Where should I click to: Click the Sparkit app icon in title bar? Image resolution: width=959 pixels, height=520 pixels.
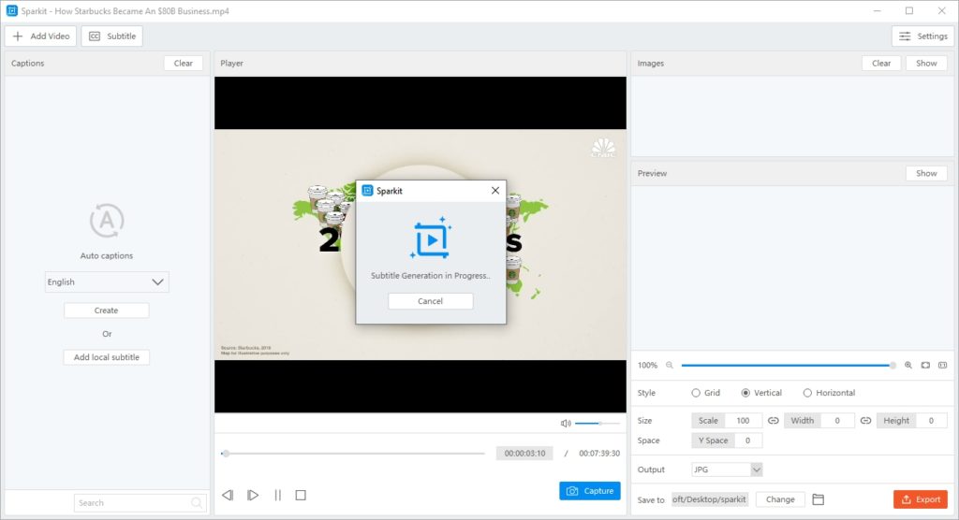pos(11,10)
